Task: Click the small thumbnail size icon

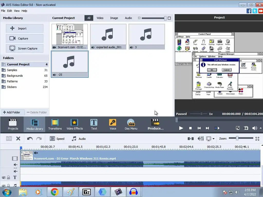Action: click(x=139, y=18)
